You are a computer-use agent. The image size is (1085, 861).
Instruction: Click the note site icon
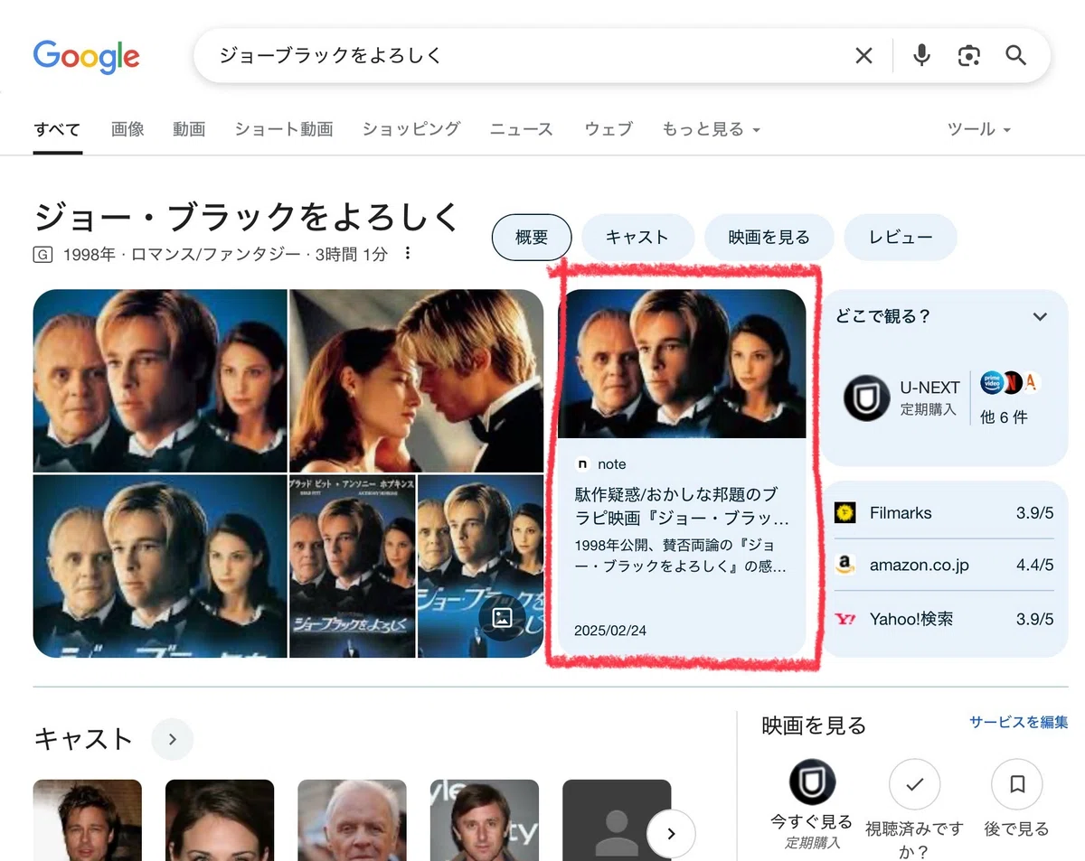click(582, 464)
